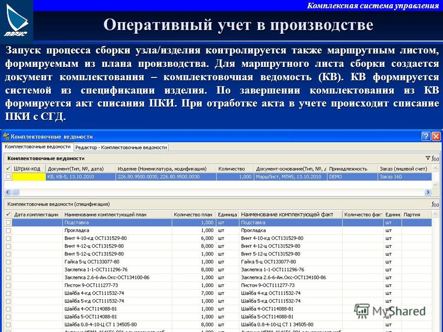This screenshot has width=443, height=332.
Task: Click the f(x) icon beside the filter funnel
Action: 435,158
